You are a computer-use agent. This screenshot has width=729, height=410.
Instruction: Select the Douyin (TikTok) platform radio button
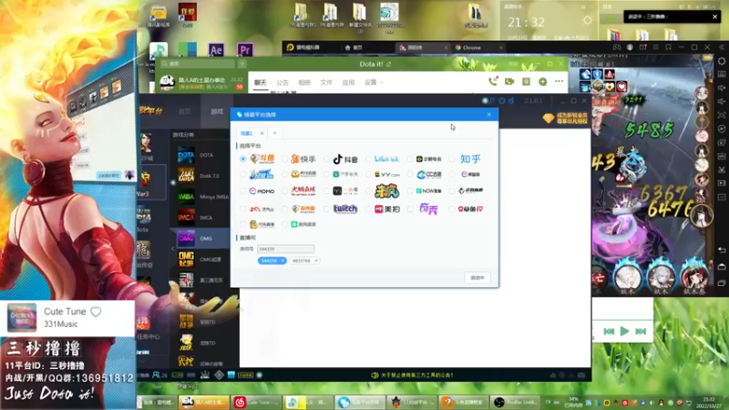(x=326, y=159)
